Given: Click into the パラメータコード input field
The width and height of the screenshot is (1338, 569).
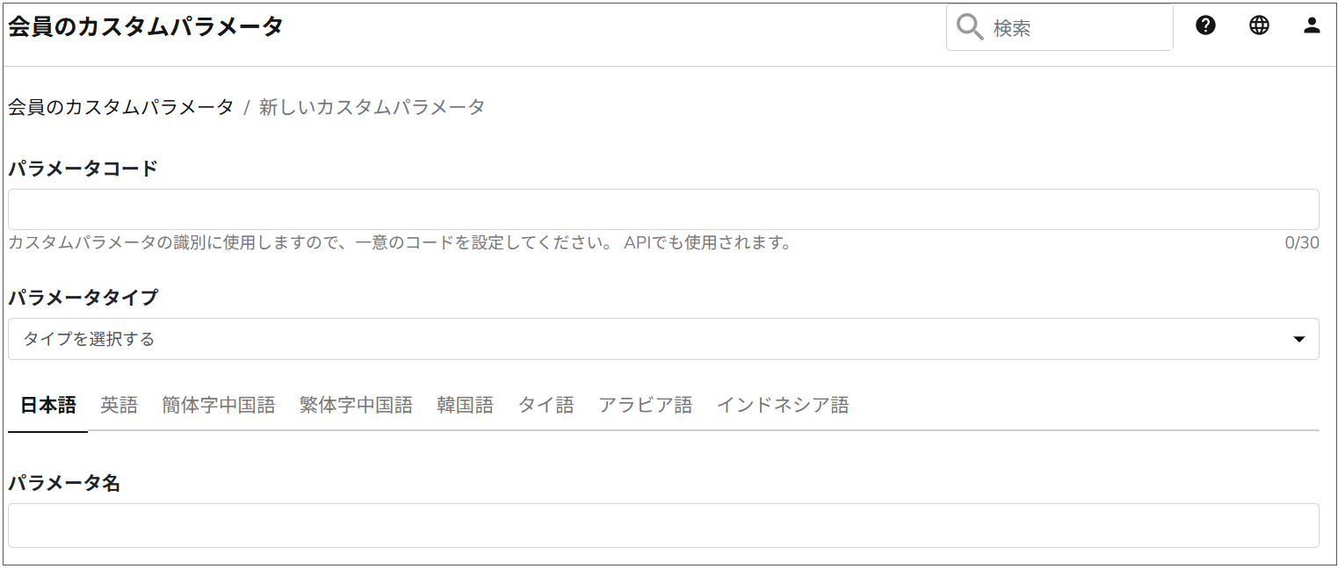Looking at the screenshot, I should pos(663,210).
